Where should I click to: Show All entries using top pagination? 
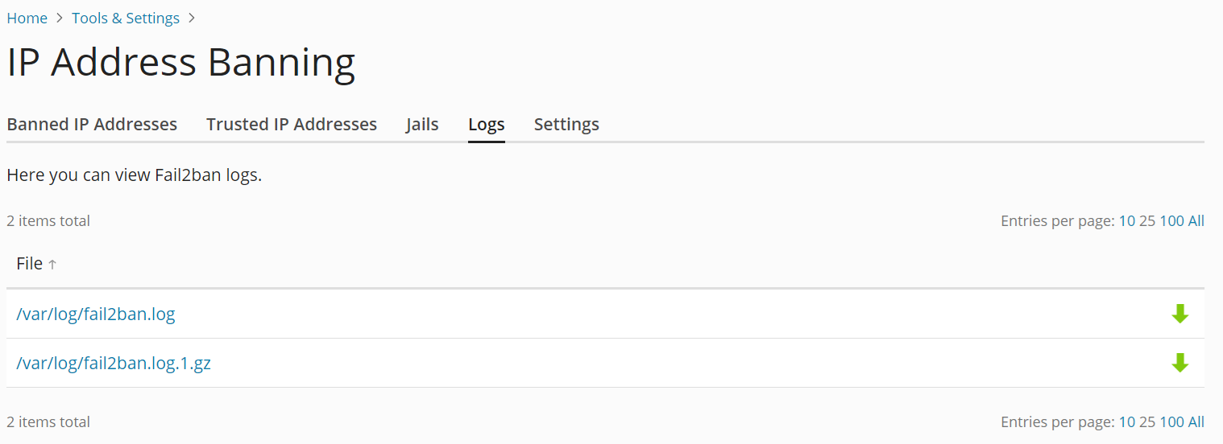click(1196, 221)
